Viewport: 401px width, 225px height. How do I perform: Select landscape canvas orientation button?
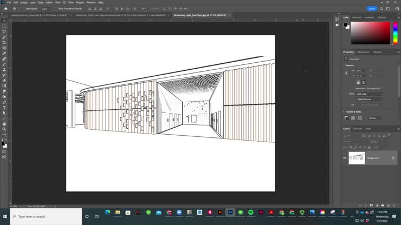pos(364,82)
